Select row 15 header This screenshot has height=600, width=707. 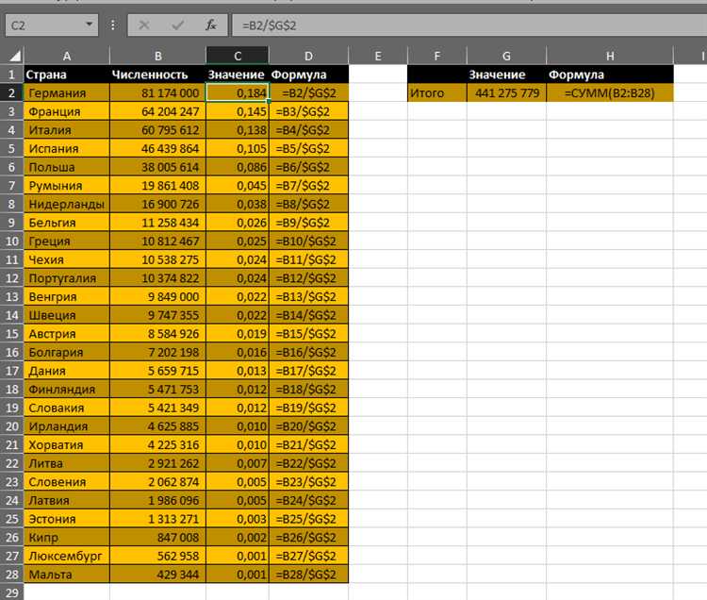(11, 333)
